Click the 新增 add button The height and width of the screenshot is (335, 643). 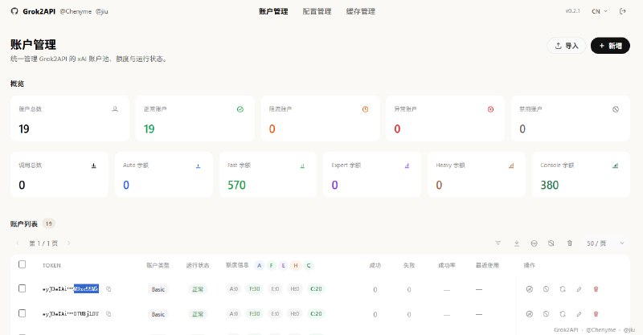[x=610, y=46]
